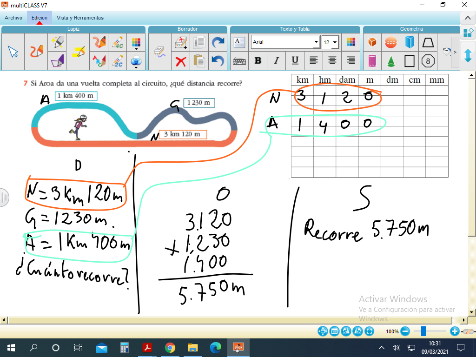Open the Archivo menu
This screenshot has height=357, width=476.
pyautogui.click(x=13, y=18)
